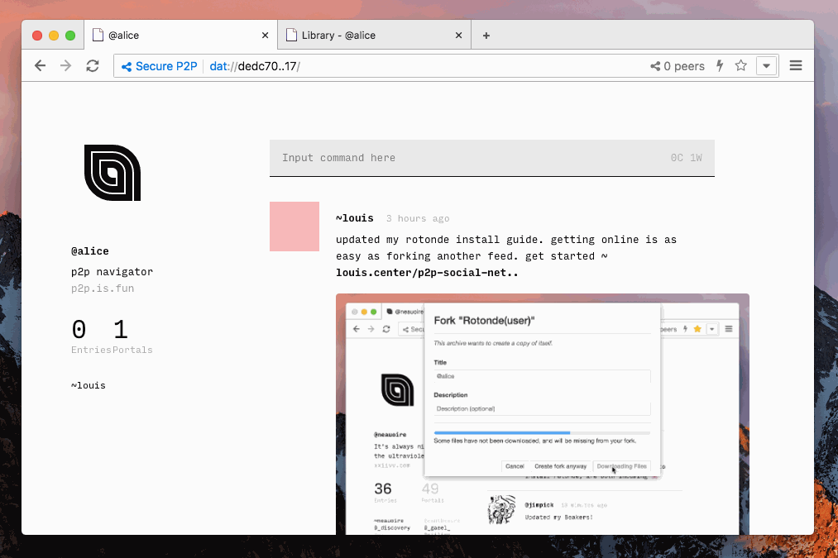Open the p2p.is.fun site link
The width and height of the screenshot is (838, 558).
103,289
